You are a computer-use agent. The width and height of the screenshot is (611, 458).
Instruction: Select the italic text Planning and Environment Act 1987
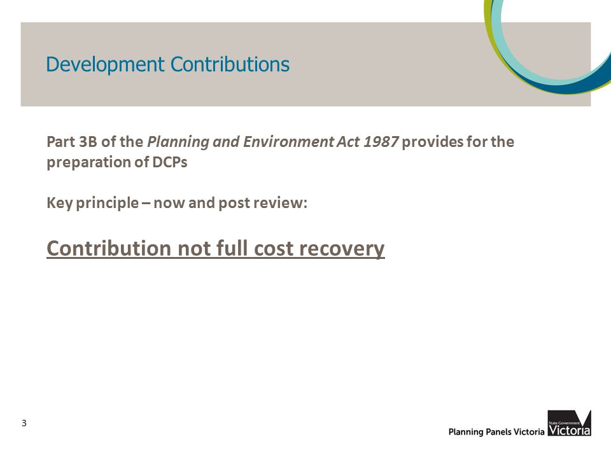(x=273, y=142)
